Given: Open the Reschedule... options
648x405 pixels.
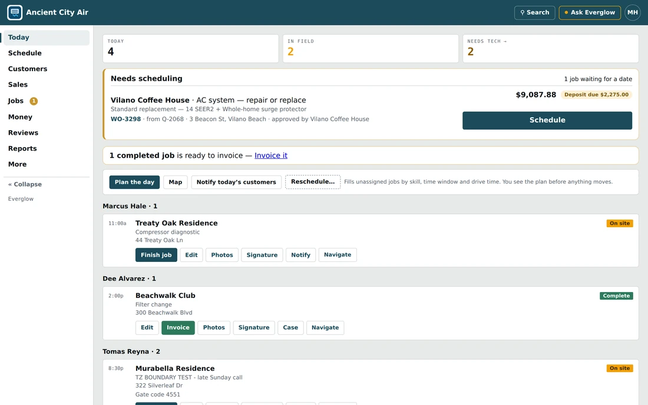Looking at the screenshot, I should [313, 182].
